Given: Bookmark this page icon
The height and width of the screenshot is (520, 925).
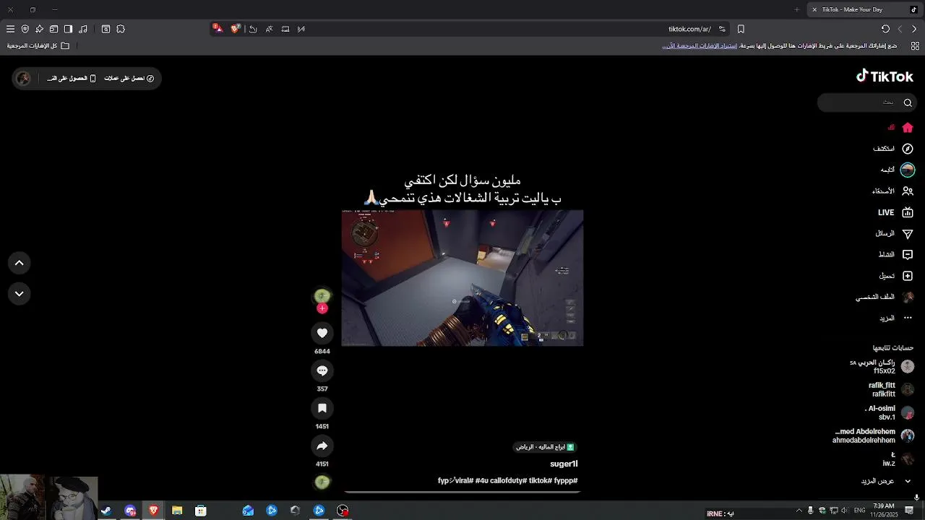Looking at the screenshot, I should pos(741,29).
